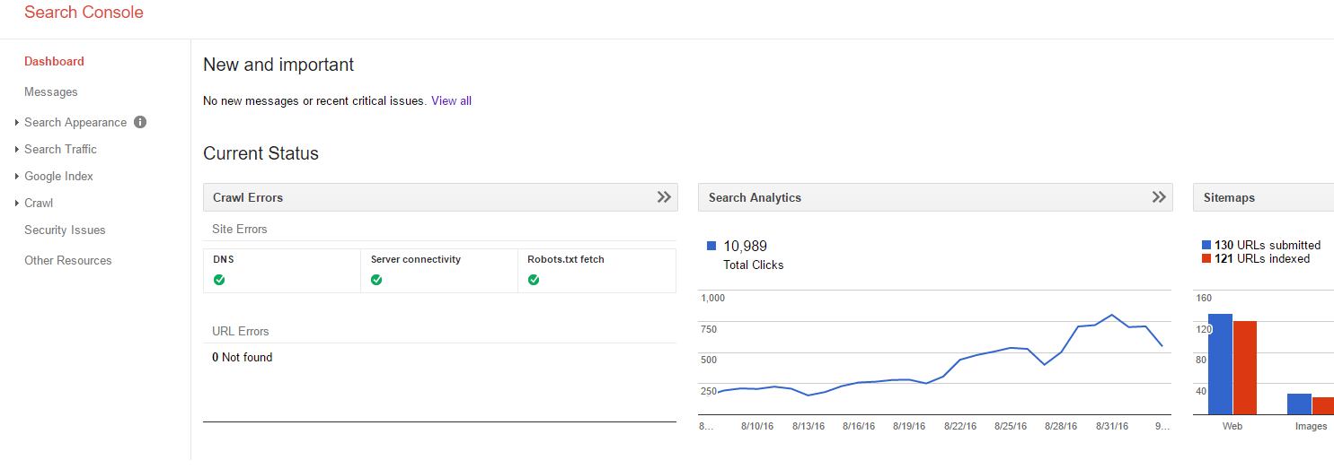Image resolution: width=1334 pixels, height=469 pixels.
Task: Click the red URLs indexed legend swatch
Action: (x=1206, y=258)
